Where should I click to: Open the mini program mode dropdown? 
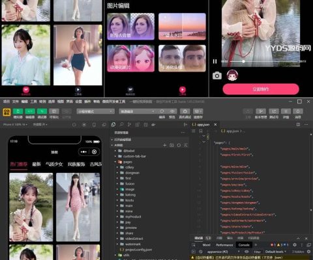click(x=95, y=111)
